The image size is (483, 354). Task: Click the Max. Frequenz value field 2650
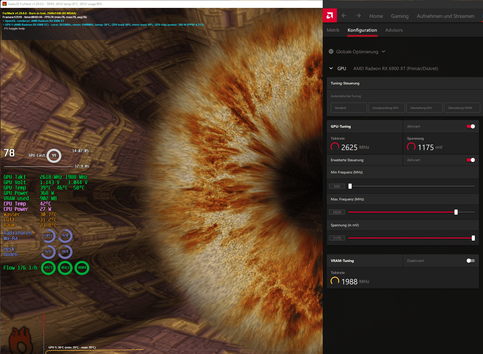(337, 212)
